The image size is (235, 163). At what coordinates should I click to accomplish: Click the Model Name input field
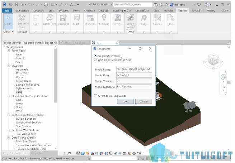134,69
